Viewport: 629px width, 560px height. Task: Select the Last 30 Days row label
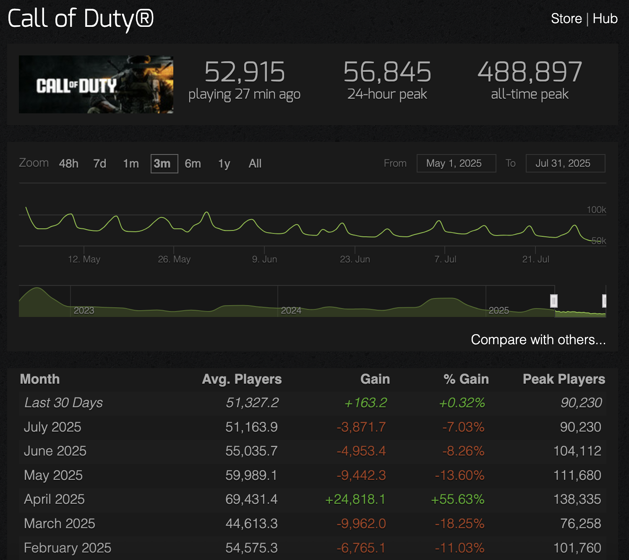pyautogui.click(x=64, y=403)
